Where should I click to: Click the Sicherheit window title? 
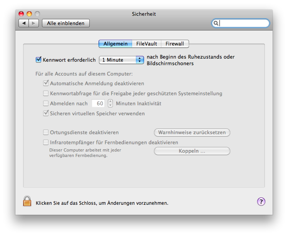[144, 14]
